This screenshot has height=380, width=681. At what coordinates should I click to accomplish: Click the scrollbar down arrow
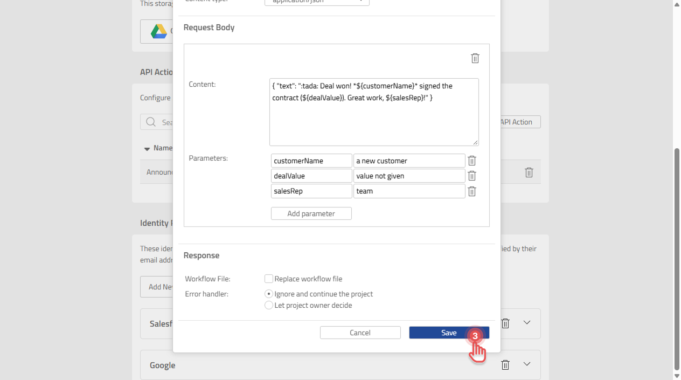677,376
